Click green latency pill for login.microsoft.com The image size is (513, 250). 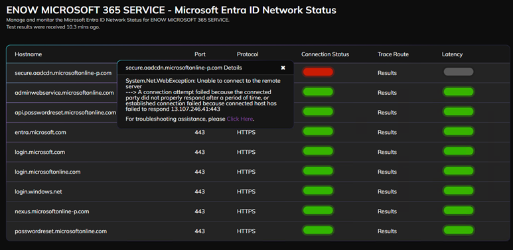459,151
